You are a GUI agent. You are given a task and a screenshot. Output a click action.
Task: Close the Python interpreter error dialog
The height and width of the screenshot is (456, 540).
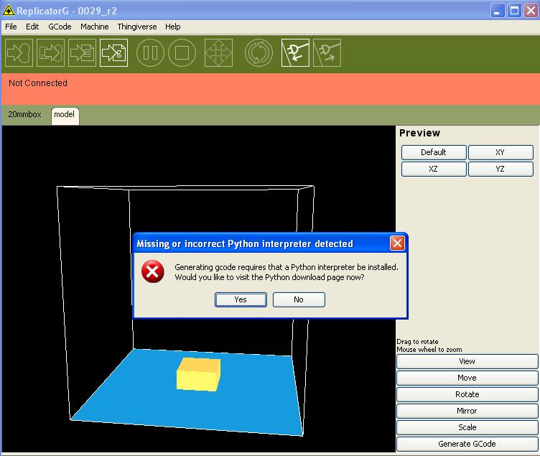(x=397, y=243)
